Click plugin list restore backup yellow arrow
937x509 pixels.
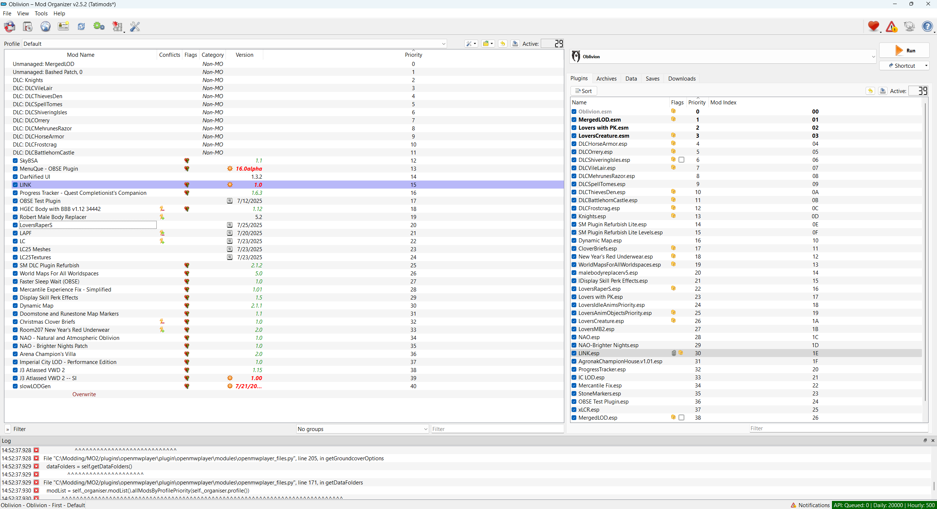pos(870,91)
